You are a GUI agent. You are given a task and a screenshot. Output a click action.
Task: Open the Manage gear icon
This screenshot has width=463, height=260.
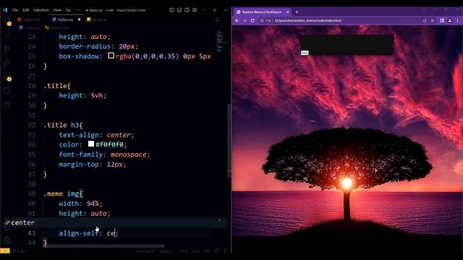point(7,240)
